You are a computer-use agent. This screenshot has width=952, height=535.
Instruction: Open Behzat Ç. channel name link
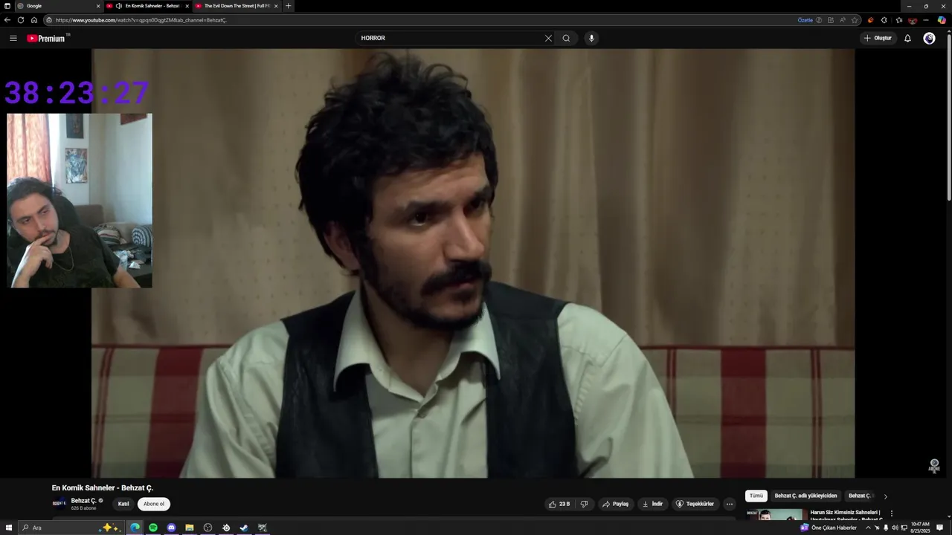point(83,501)
